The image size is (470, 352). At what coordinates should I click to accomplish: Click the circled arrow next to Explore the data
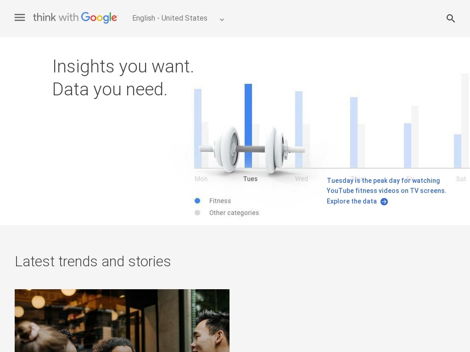tap(384, 202)
